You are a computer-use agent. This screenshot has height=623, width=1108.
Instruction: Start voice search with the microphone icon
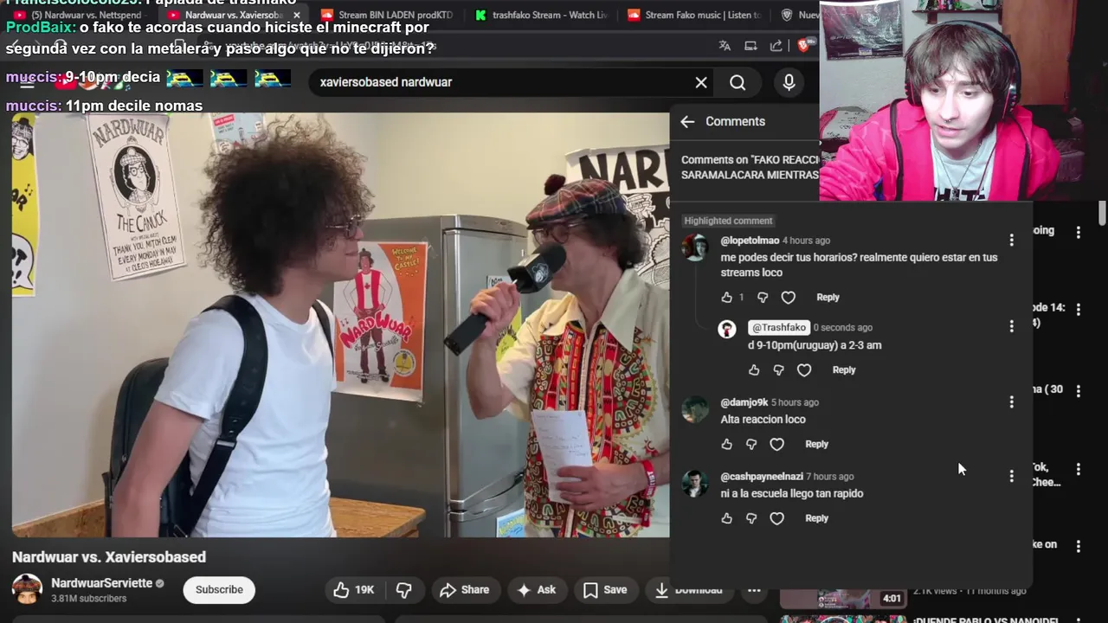(789, 82)
